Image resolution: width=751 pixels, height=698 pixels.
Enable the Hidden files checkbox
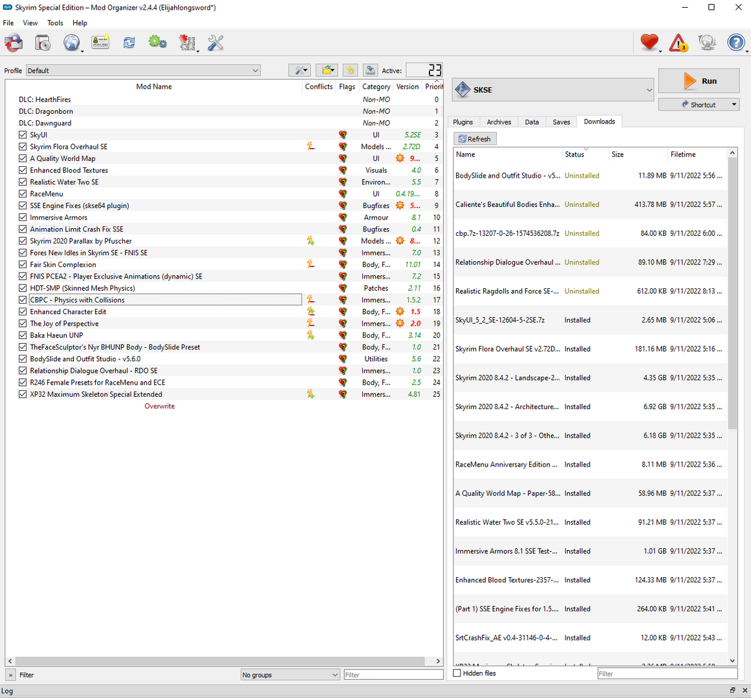click(457, 673)
